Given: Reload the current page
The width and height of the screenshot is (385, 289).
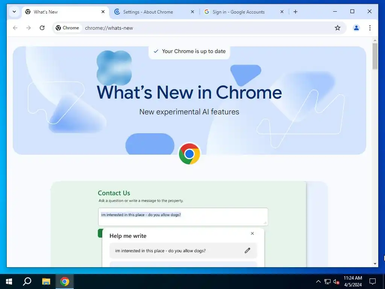Looking at the screenshot, I should point(42,28).
